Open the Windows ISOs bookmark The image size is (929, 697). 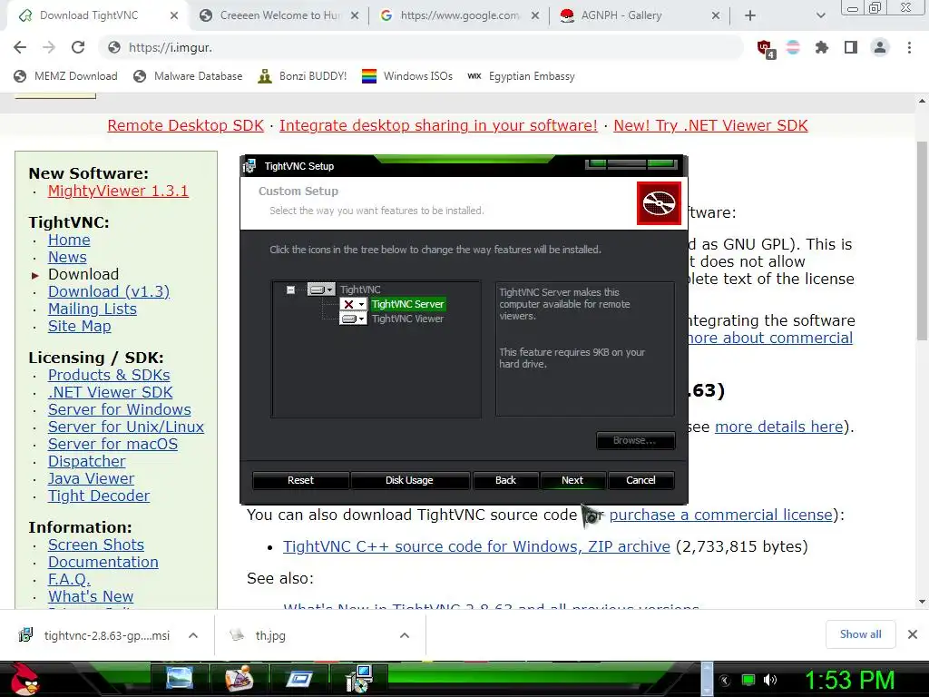pyautogui.click(x=407, y=76)
